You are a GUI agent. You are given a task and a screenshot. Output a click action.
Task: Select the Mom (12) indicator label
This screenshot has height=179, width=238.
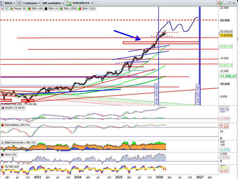[10, 155]
